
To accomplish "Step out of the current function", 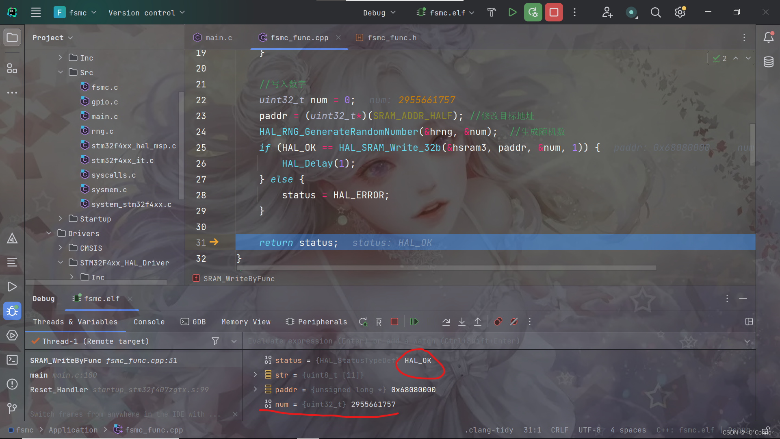I will (478, 322).
